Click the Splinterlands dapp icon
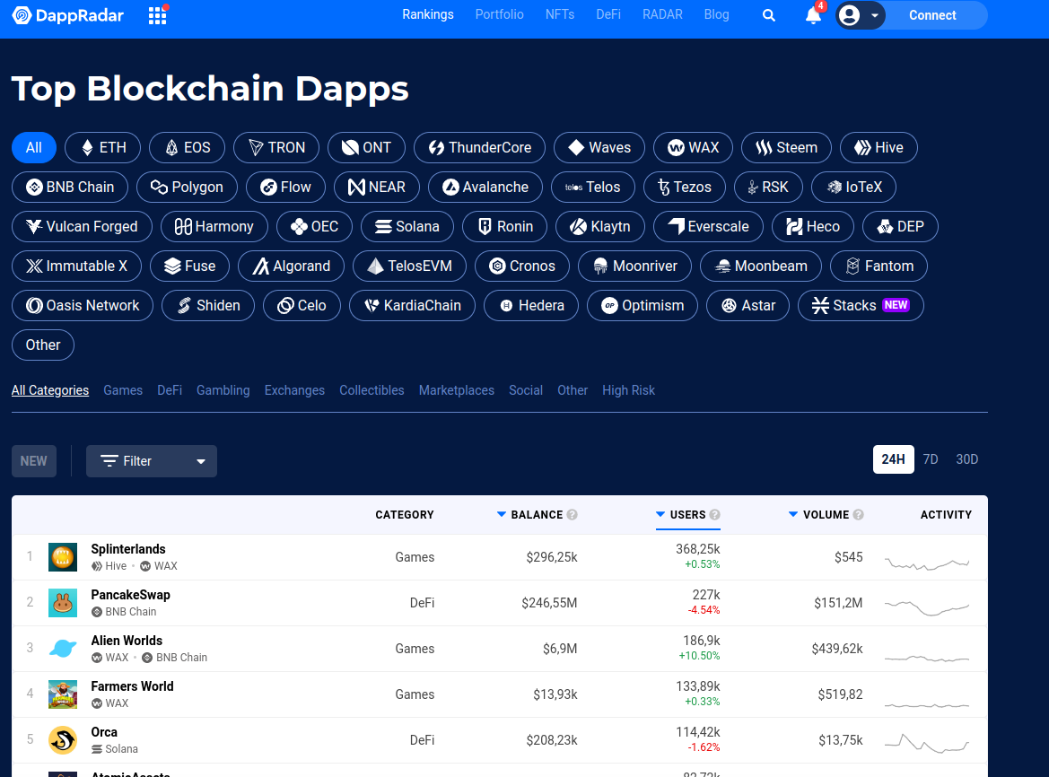The image size is (1049, 777). tap(63, 557)
